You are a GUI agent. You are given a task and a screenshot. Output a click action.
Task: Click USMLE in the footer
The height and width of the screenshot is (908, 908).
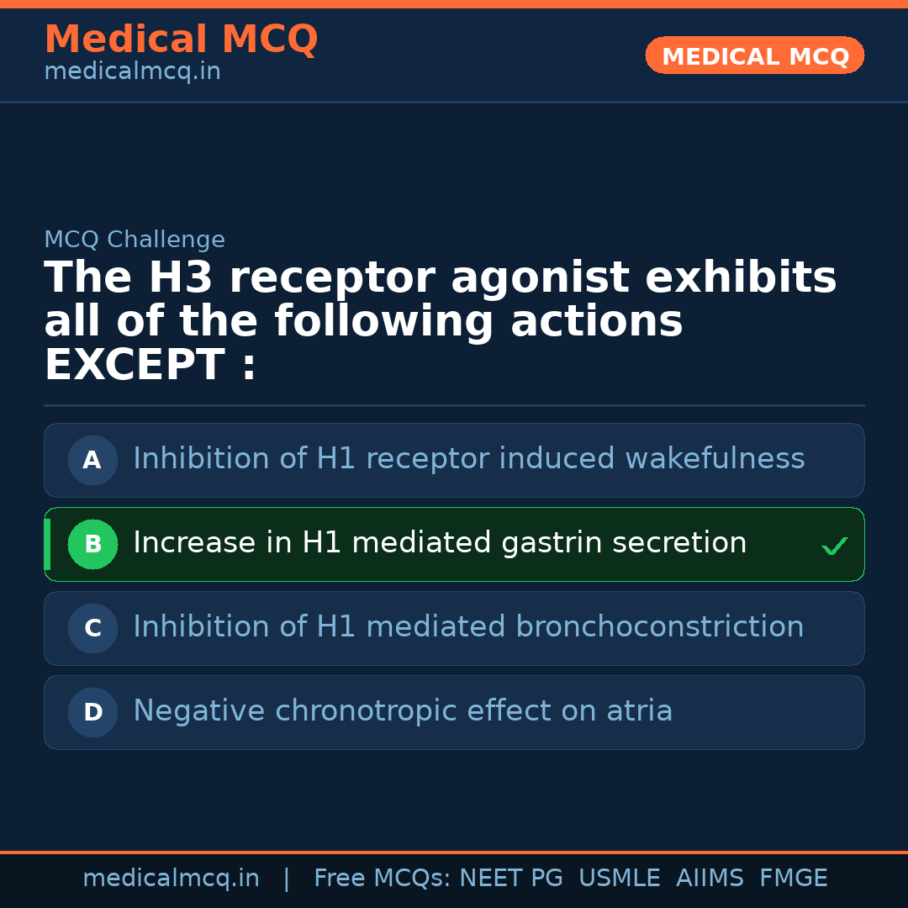(619, 879)
